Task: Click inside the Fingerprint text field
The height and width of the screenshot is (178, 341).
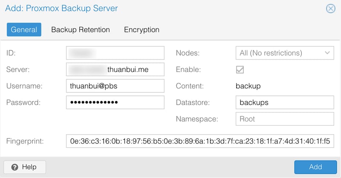Action: 200,141
